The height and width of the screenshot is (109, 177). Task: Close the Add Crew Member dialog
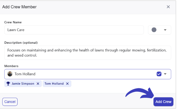(168, 7)
